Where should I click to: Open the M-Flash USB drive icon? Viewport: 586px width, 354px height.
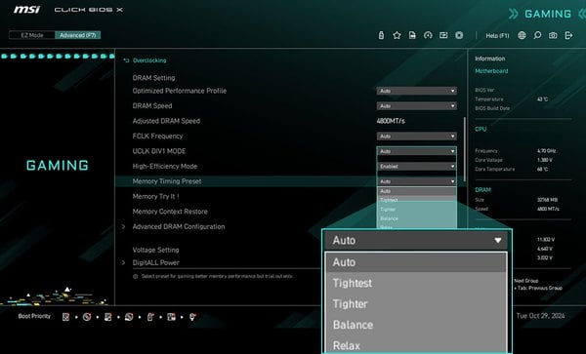(381, 35)
